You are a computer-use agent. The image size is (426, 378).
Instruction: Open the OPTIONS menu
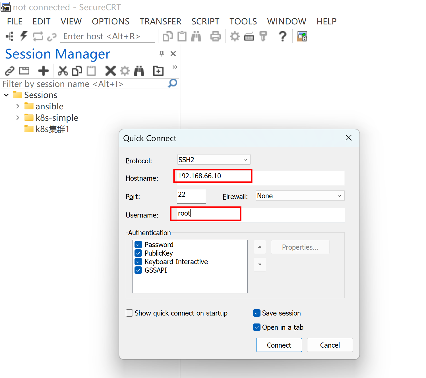[111, 21]
